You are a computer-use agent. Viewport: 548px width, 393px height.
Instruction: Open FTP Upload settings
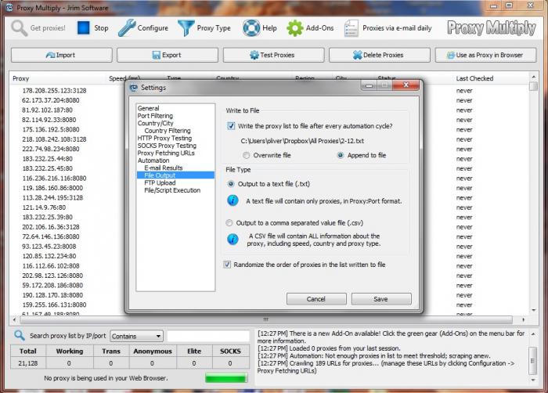point(160,183)
